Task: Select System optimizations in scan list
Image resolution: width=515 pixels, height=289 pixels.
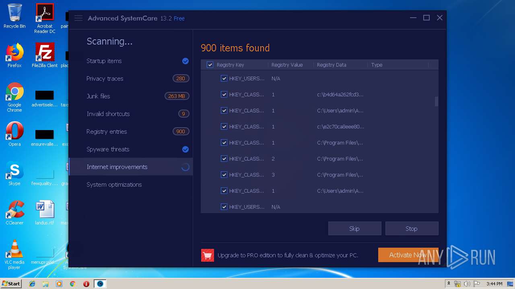Action: (131, 185)
